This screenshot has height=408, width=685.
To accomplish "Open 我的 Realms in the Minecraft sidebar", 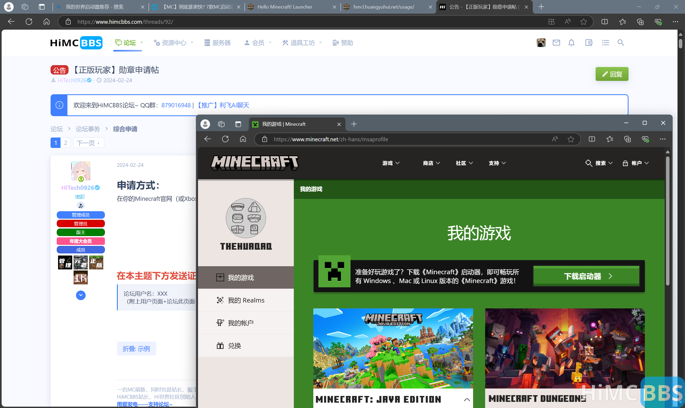I will 245,300.
